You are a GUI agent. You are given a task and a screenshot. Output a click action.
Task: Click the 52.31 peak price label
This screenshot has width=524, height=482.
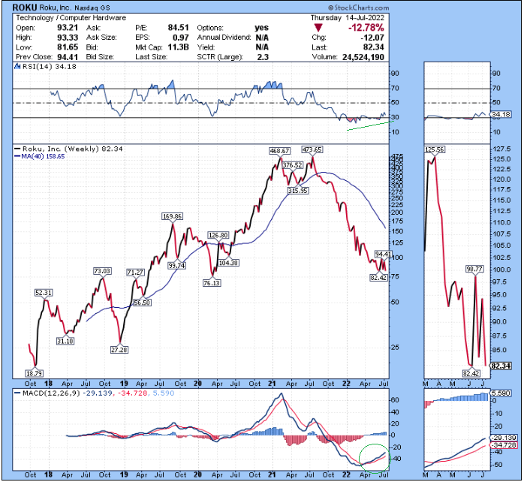pyautogui.click(x=44, y=293)
